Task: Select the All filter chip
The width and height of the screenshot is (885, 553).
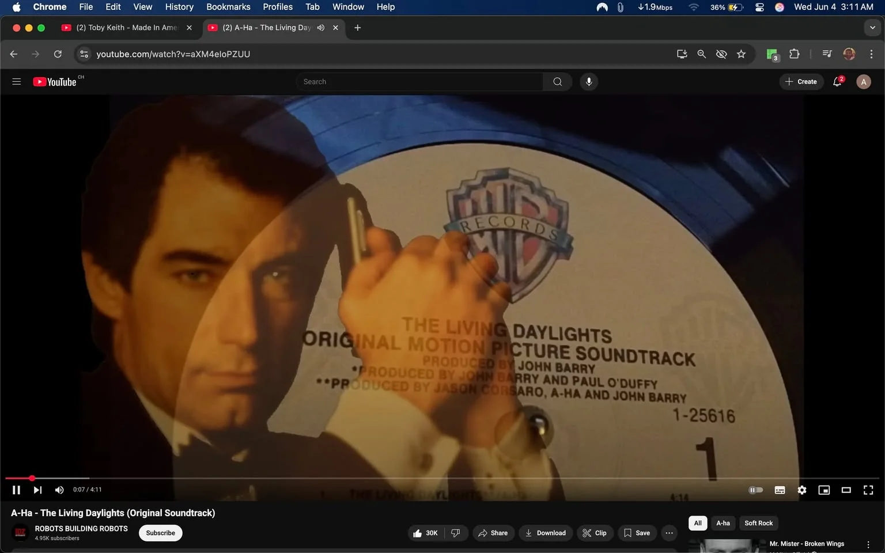Action: [x=698, y=523]
